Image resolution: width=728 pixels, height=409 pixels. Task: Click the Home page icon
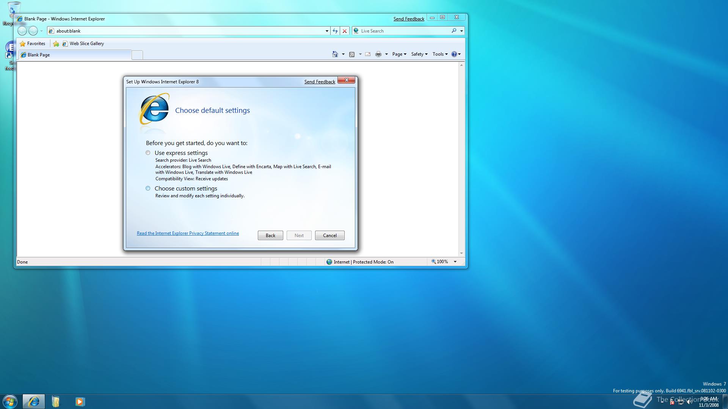coord(335,54)
